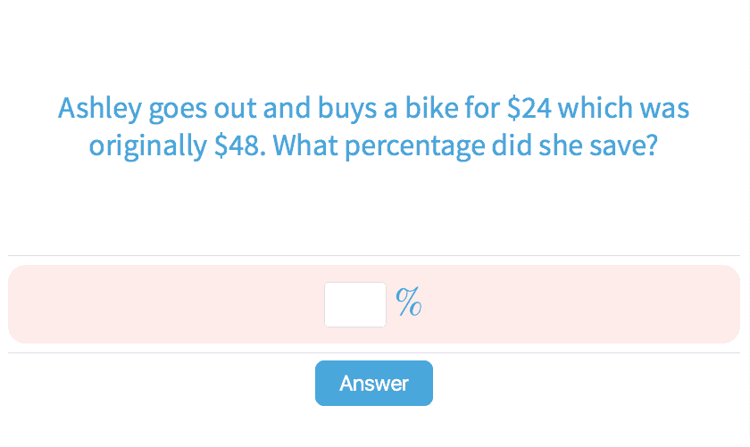The image size is (750, 447).
Task: Click the percentage answer input box
Action: 354,304
